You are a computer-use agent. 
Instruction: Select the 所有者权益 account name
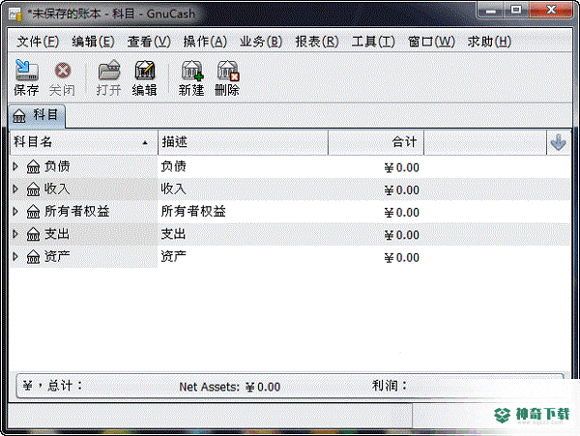pyautogui.click(x=77, y=212)
